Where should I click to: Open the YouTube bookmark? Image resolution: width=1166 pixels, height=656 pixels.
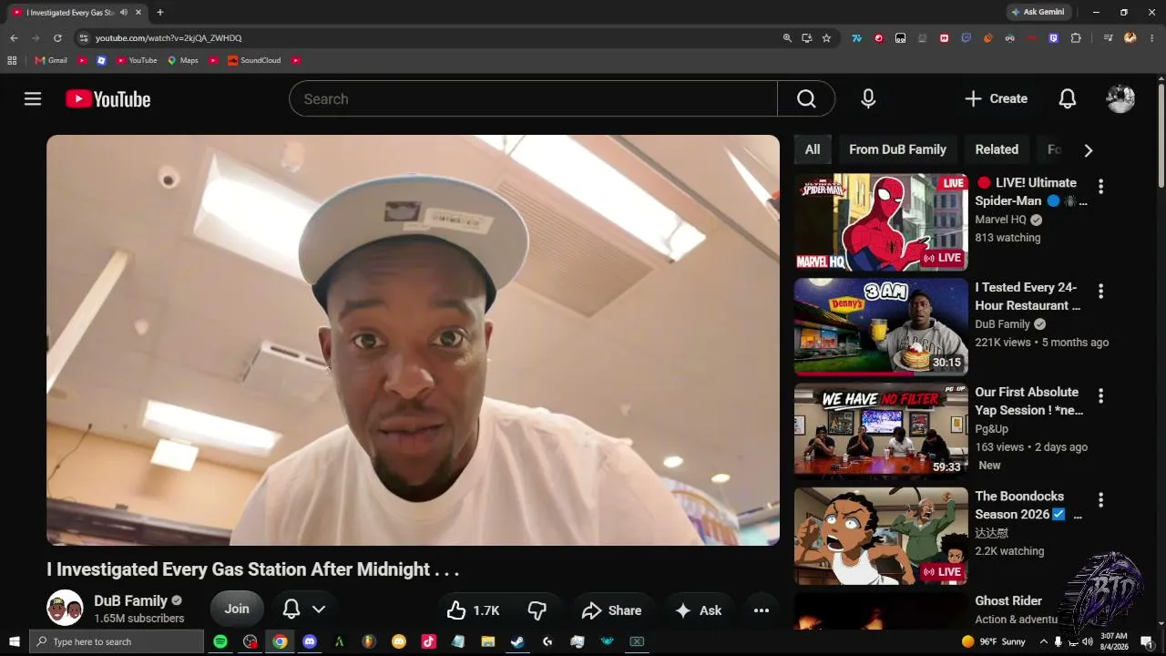(x=137, y=60)
